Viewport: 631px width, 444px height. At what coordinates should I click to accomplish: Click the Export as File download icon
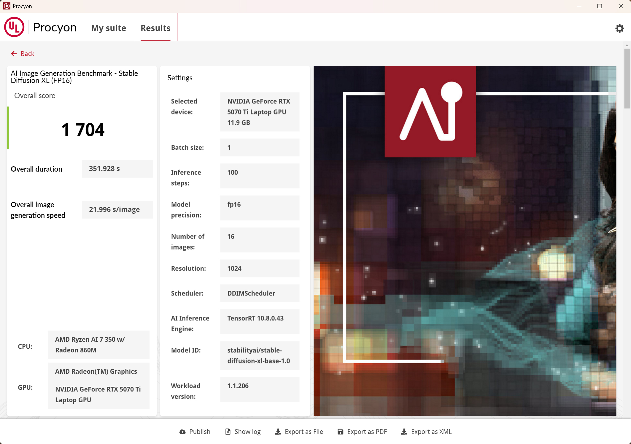278,432
